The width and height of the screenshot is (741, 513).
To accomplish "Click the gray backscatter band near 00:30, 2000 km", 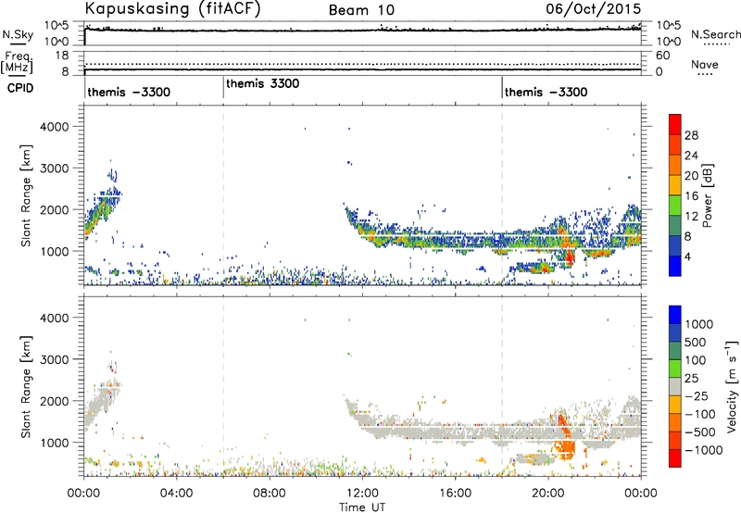I will tap(100, 399).
